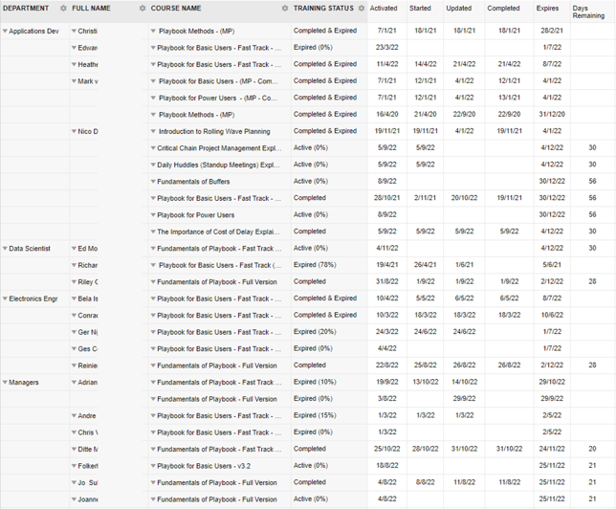
Task: Click the 25/10/22 activated date cell
Action: tap(387, 449)
